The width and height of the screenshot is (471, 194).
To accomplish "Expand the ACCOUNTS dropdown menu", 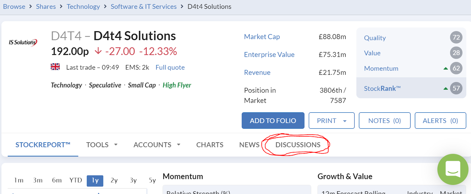I will [157, 145].
